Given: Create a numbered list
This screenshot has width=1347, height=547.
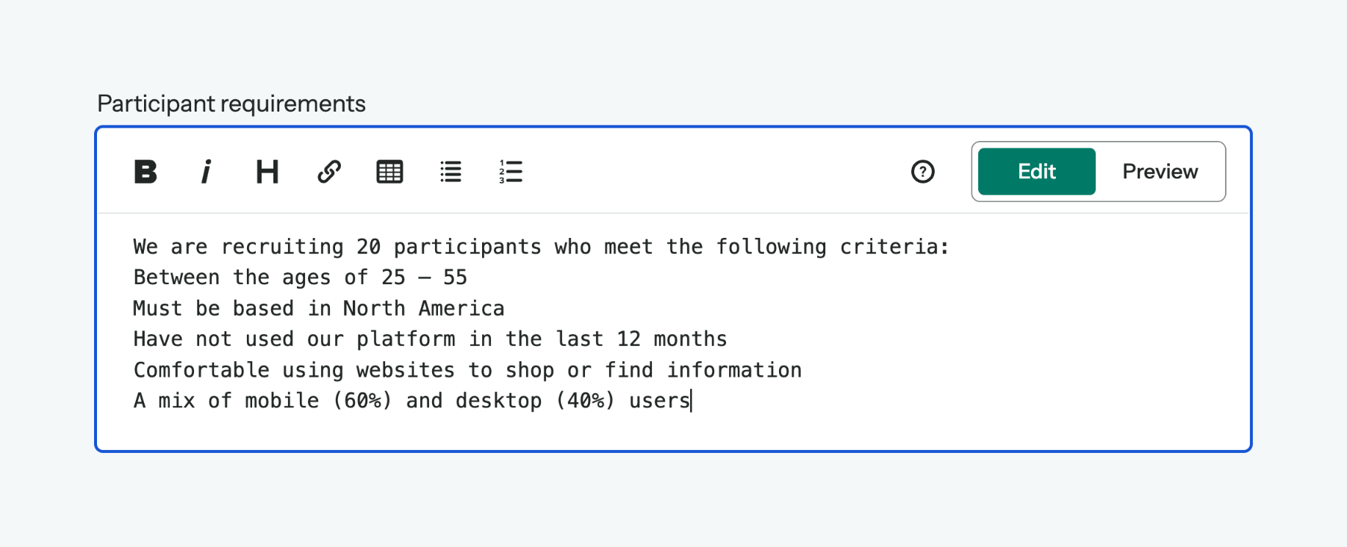Looking at the screenshot, I should tap(511, 172).
